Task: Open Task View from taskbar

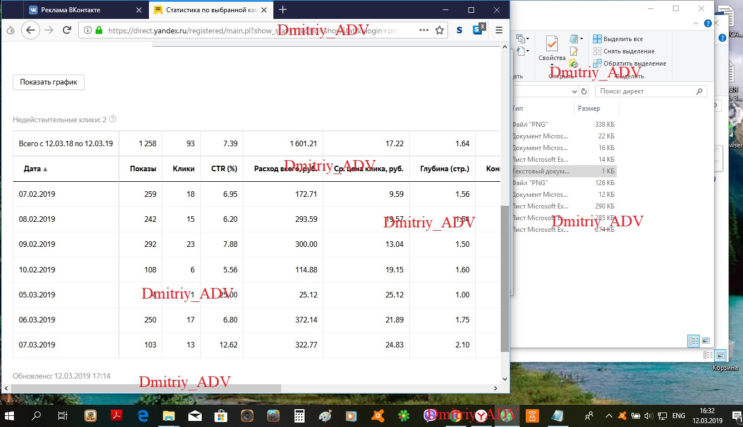Action: 63,415
